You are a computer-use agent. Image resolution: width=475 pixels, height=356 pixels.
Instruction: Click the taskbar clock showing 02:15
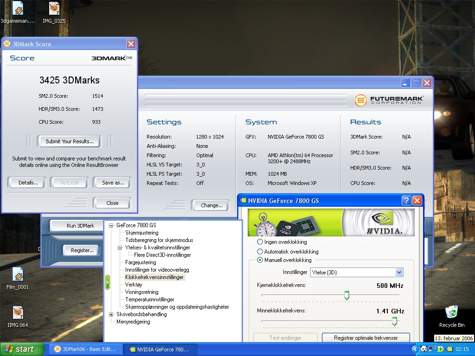point(462,349)
